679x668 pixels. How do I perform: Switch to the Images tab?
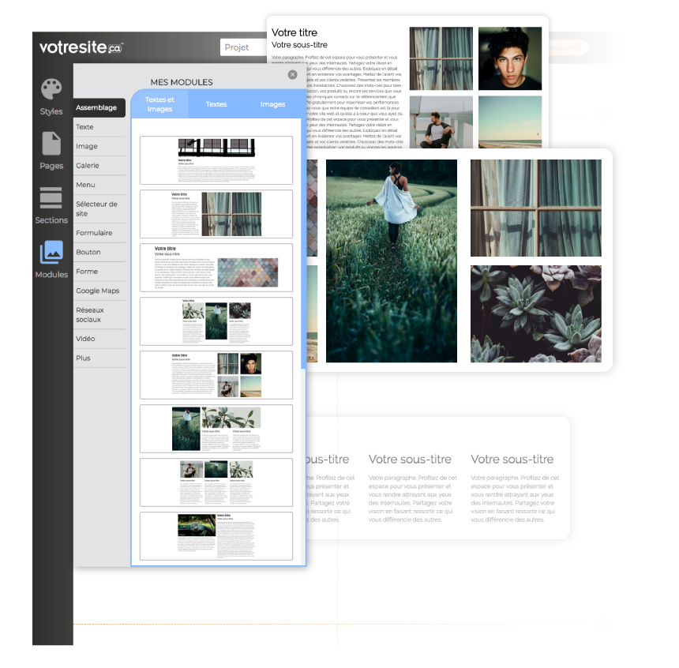(273, 104)
